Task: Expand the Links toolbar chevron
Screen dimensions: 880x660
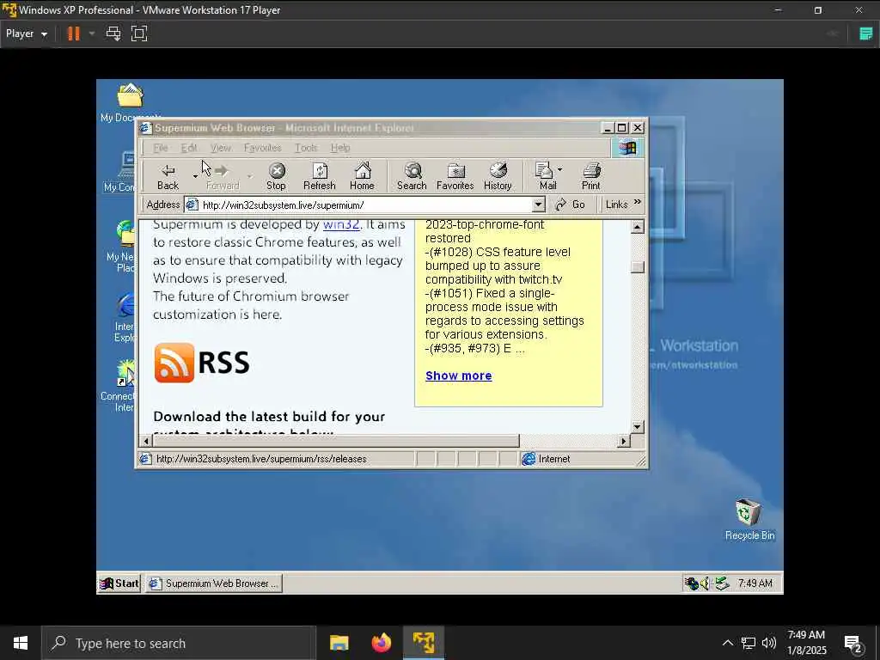Action: point(638,202)
